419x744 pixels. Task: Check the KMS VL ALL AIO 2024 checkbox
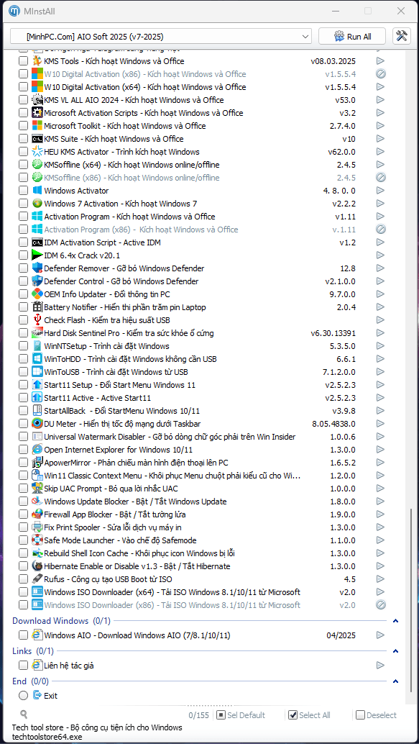[x=23, y=100]
